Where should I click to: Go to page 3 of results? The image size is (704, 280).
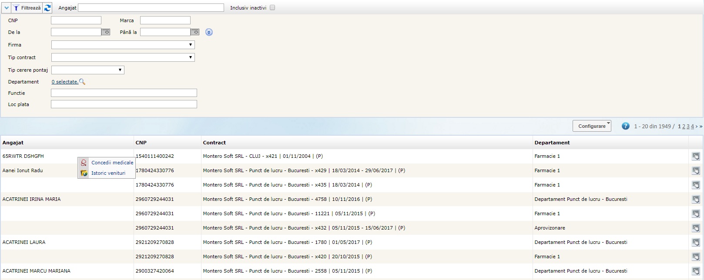[688, 127]
